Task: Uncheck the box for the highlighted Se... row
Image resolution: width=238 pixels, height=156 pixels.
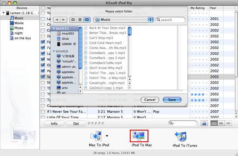Action: pos(43,77)
